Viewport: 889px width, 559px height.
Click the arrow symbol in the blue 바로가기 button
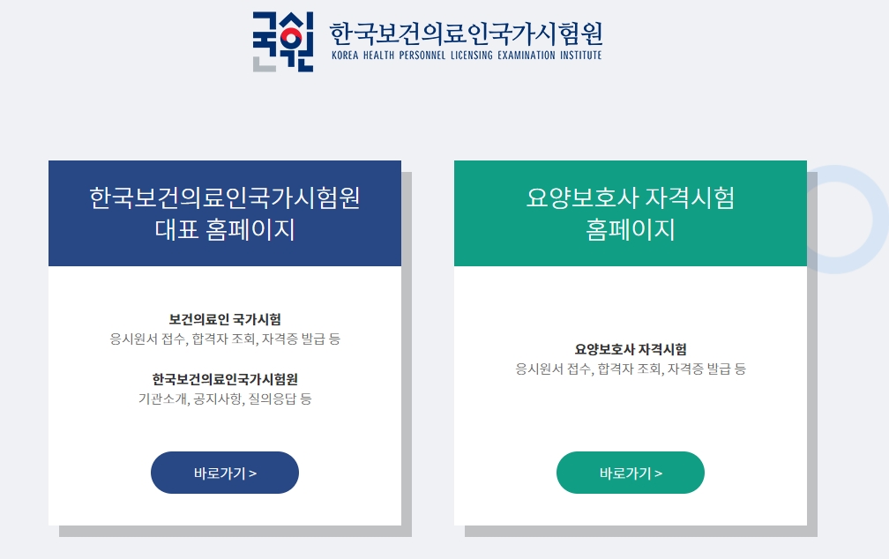(x=253, y=473)
